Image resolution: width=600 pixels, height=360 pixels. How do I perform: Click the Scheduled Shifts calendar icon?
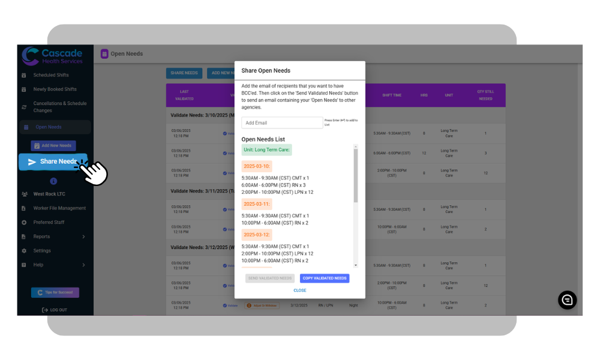point(24,76)
